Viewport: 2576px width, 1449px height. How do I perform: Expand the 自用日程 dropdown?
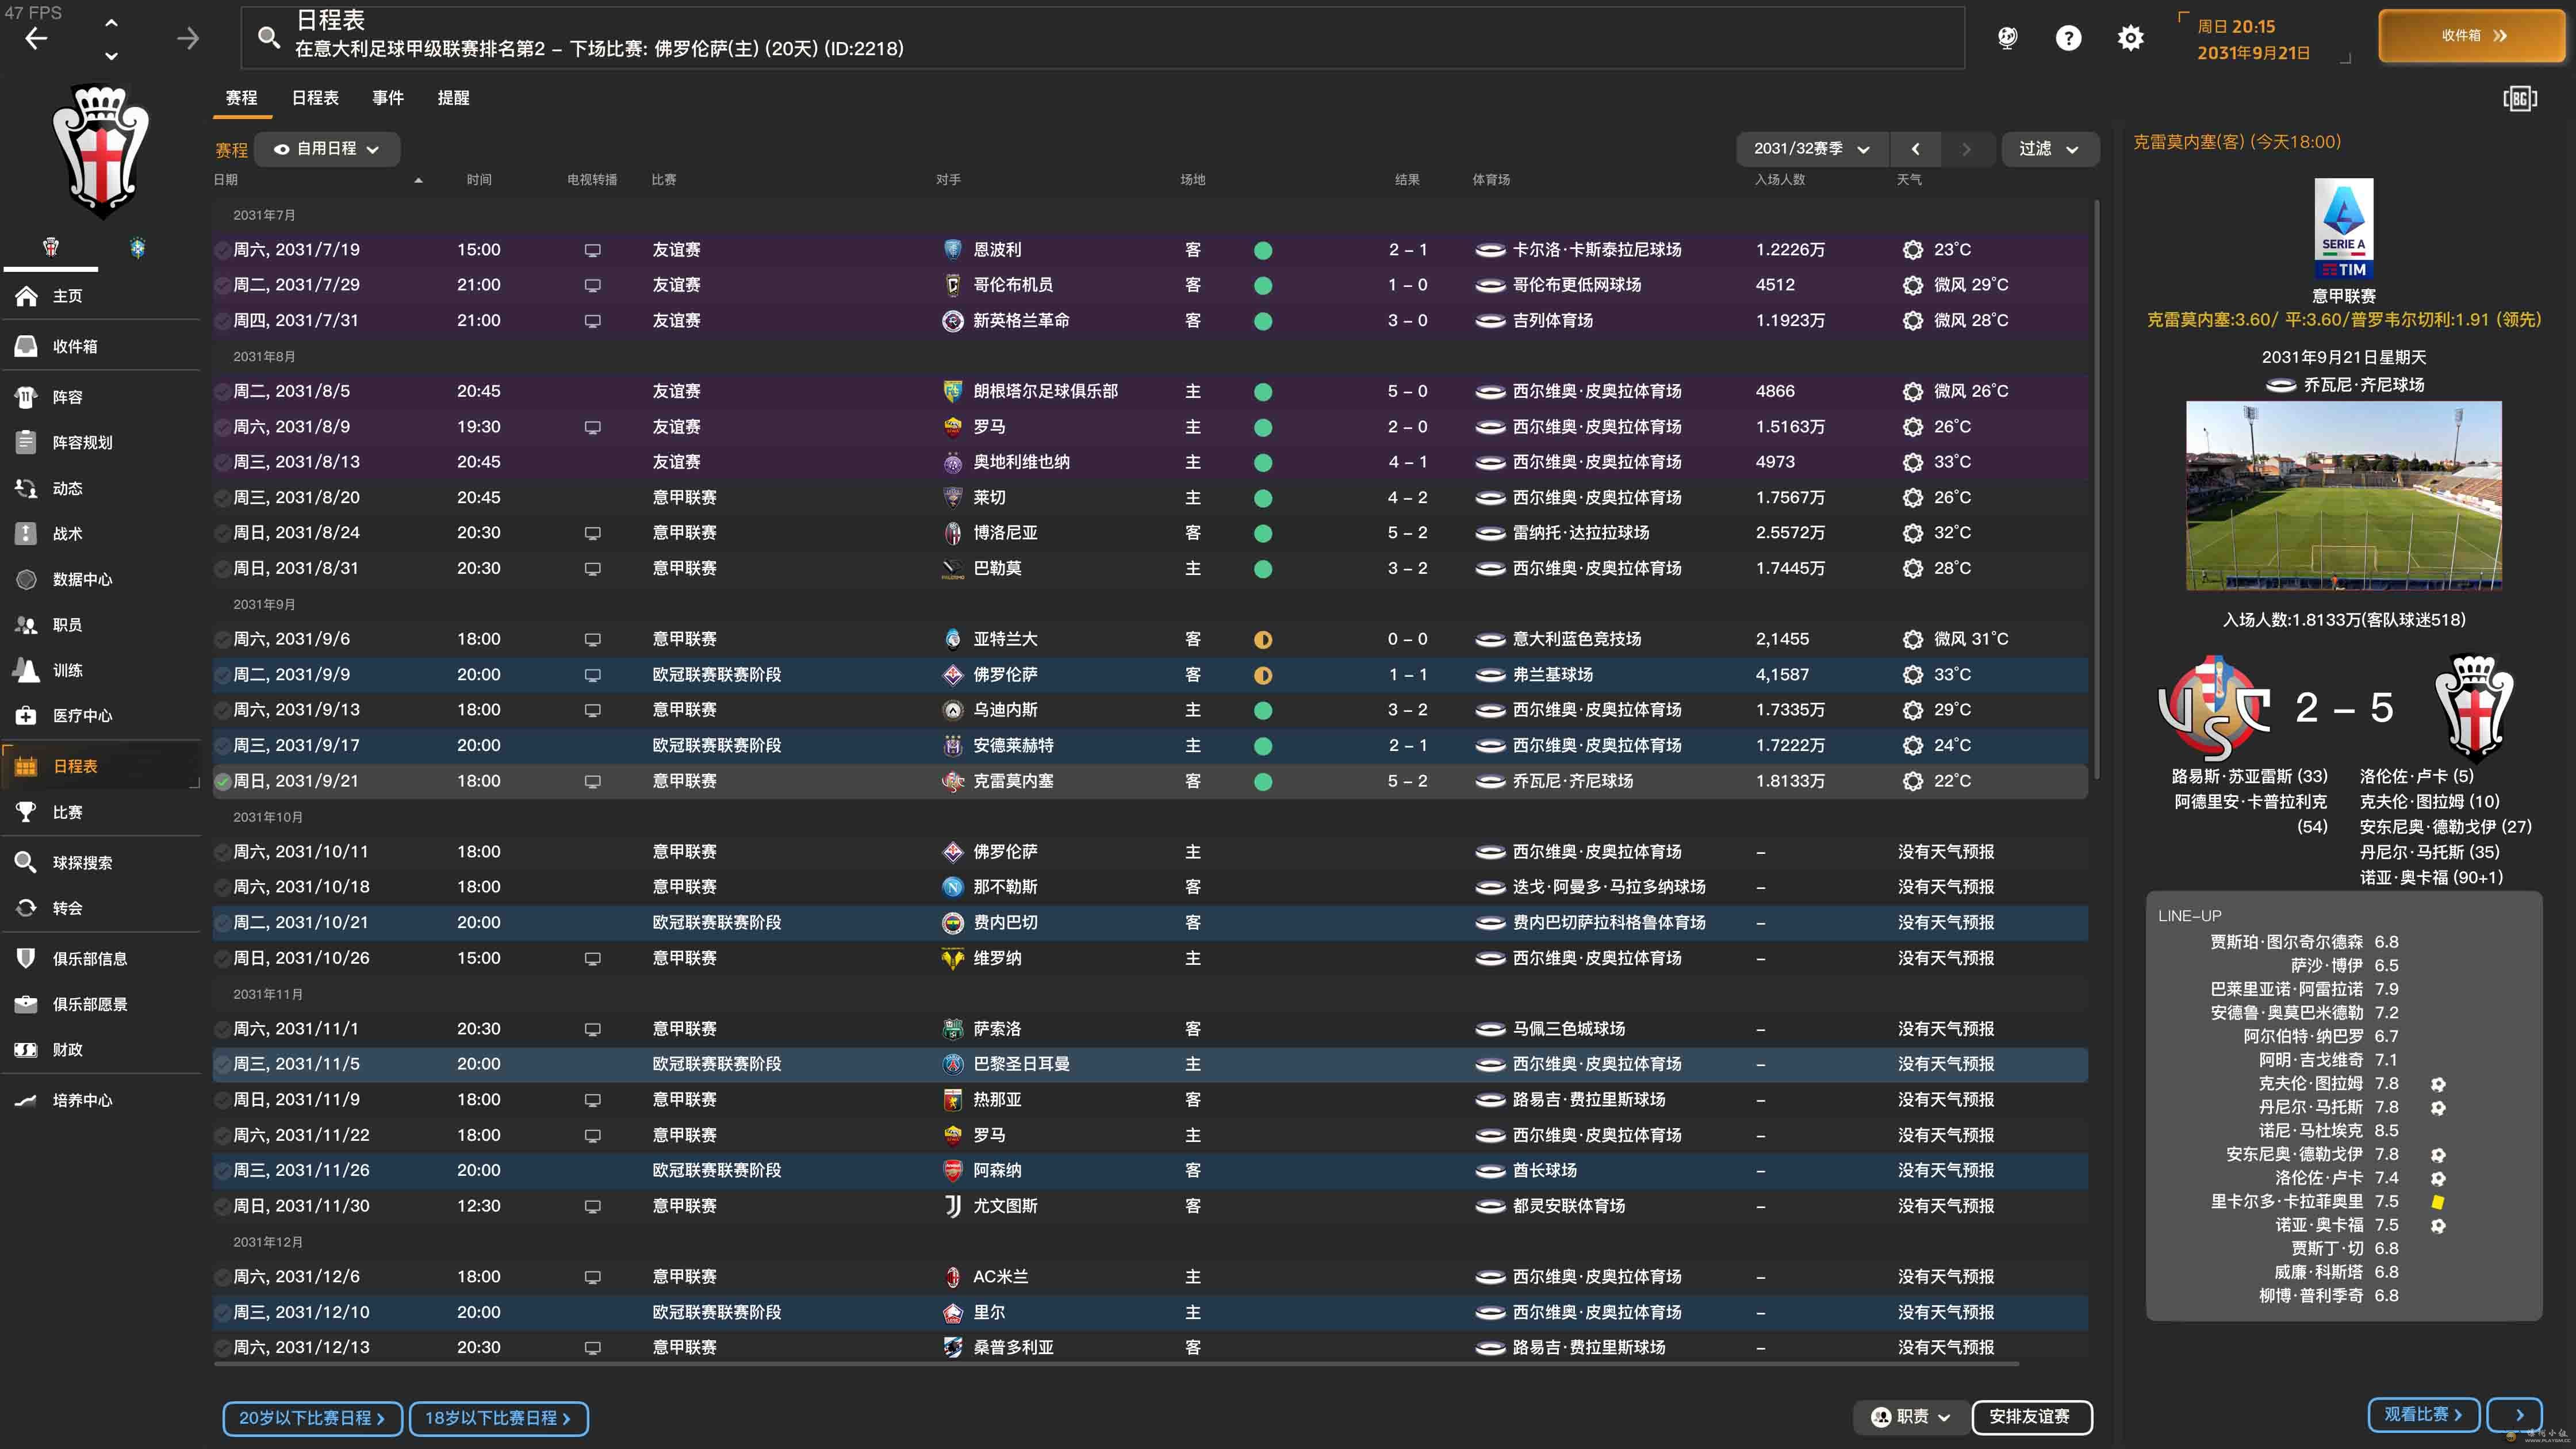327,149
